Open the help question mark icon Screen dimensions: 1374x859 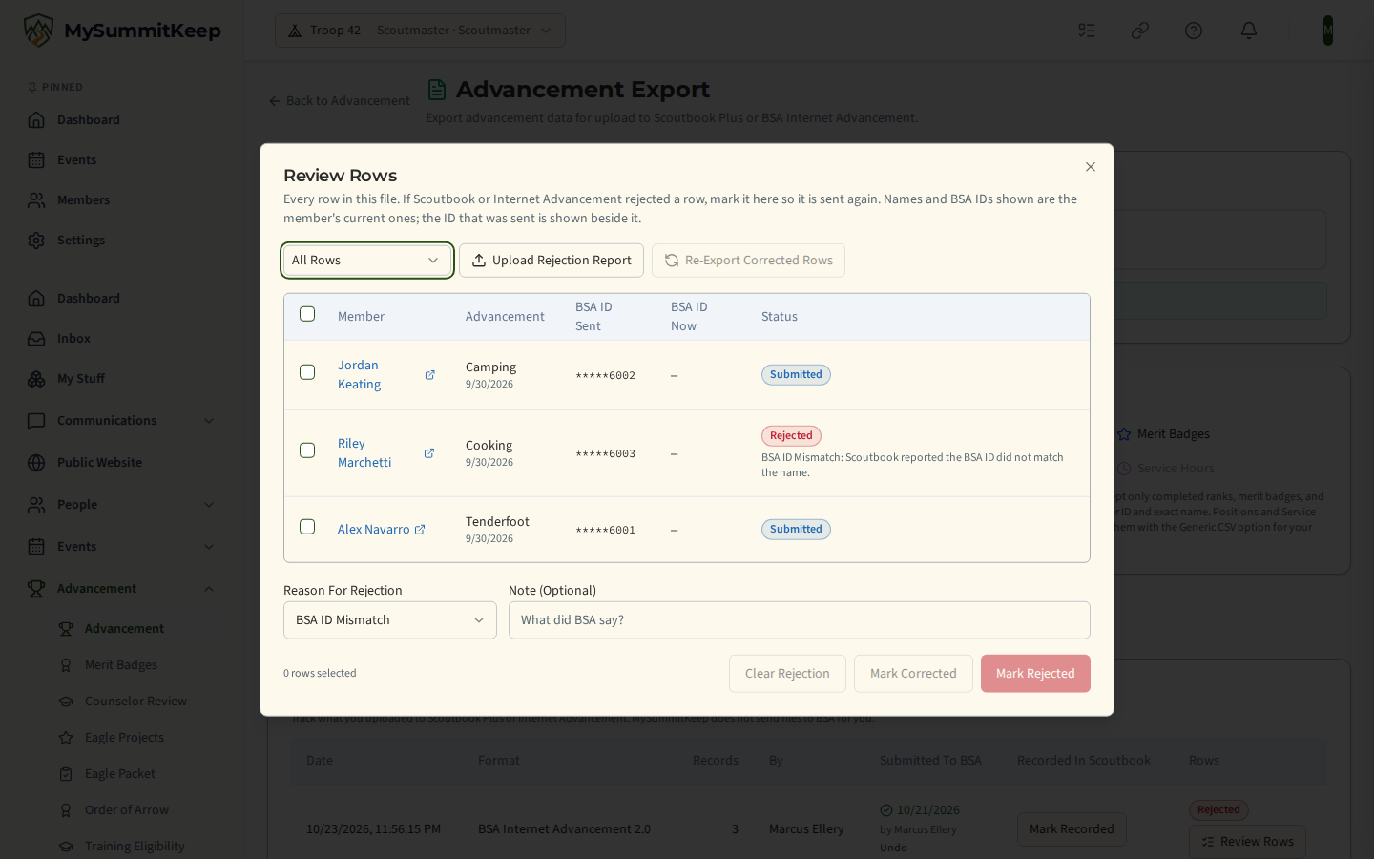coord(1194,31)
